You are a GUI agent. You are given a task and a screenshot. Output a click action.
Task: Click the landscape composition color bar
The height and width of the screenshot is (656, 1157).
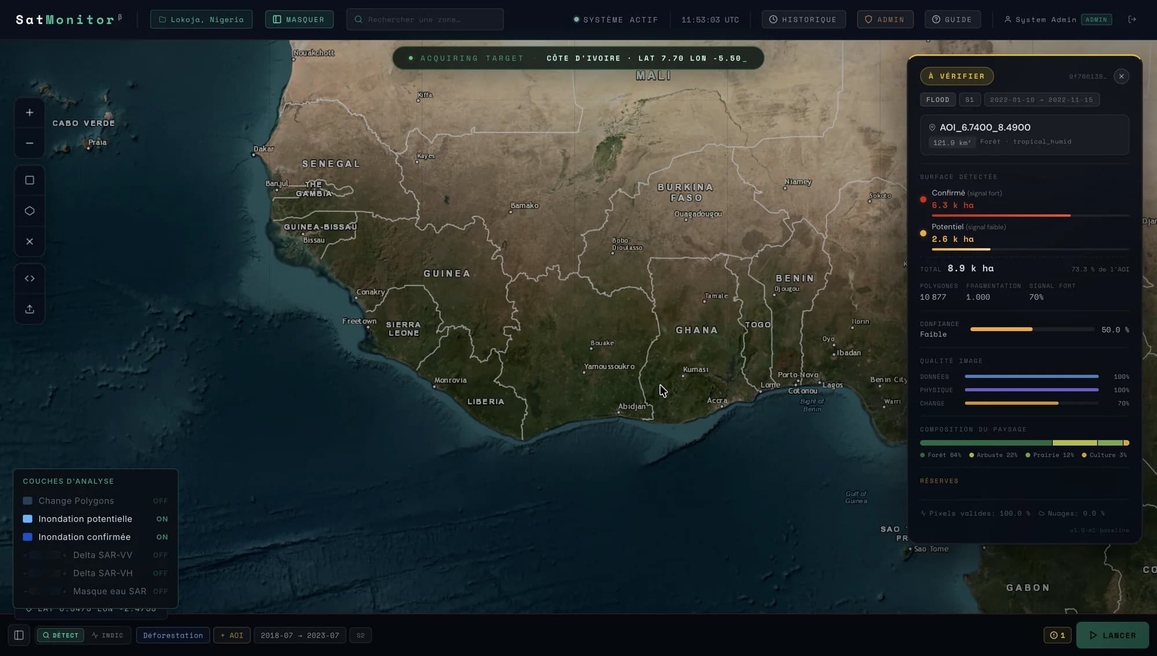1025,443
